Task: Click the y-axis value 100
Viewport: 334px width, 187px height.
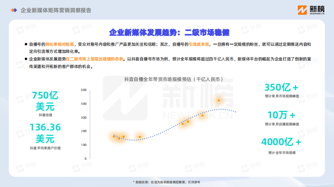Action: pos(84,145)
